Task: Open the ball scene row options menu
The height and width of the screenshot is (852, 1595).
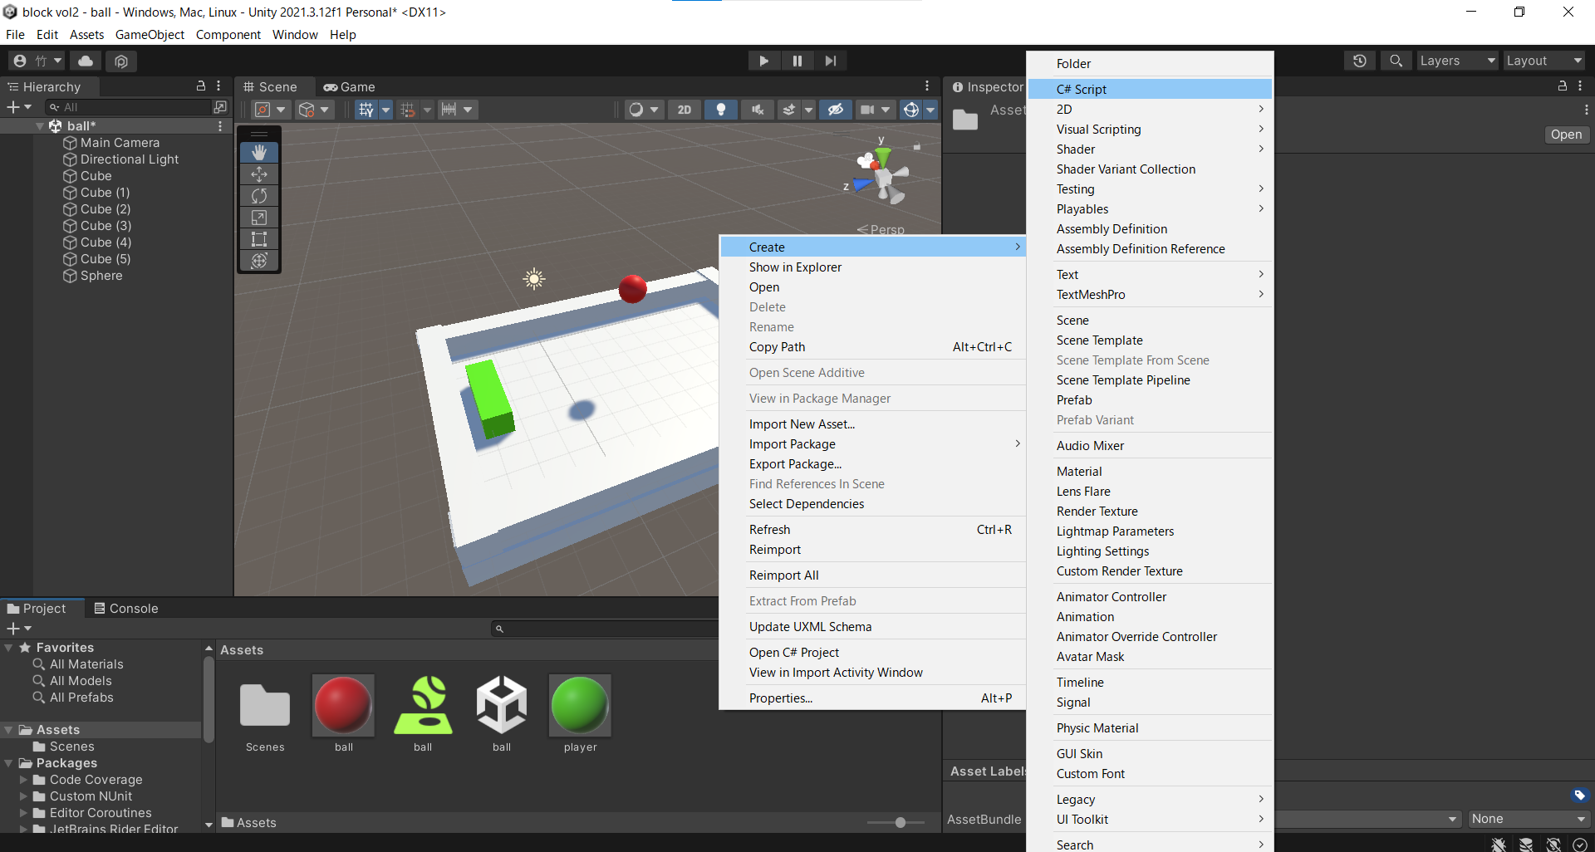Action: [220, 126]
